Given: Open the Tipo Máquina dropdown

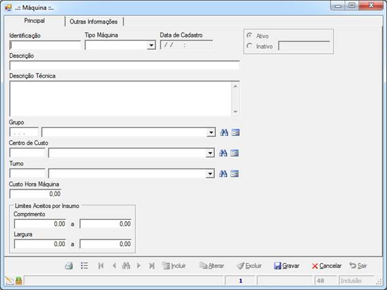Looking at the screenshot, I should [151, 45].
